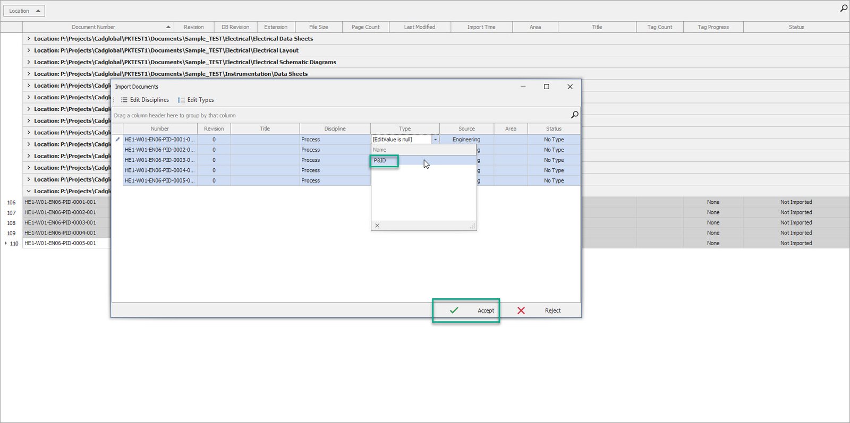Select row HE1-W01-EN06-PID-0003 in import dialog
Screen dimensions: 850x423
[159, 160]
